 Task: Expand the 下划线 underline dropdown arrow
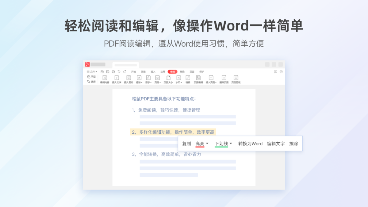click(231, 144)
